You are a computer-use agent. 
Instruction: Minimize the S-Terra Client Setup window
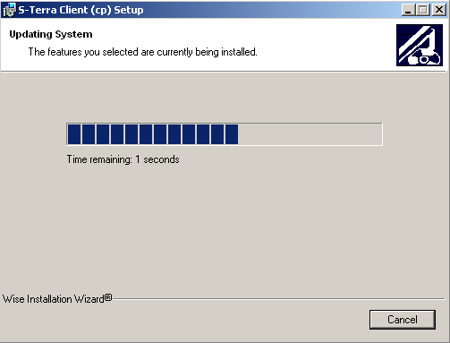pos(409,10)
